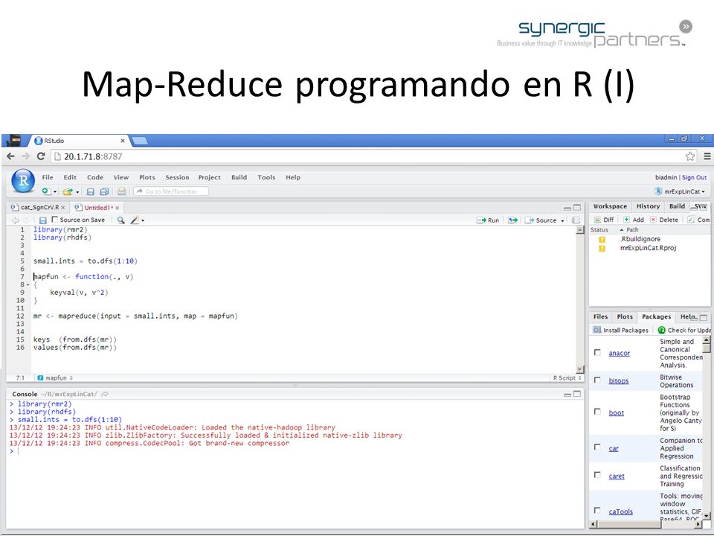This screenshot has height=536, width=714.
Task: Click the Save All icon
Action: click(104, 191)
